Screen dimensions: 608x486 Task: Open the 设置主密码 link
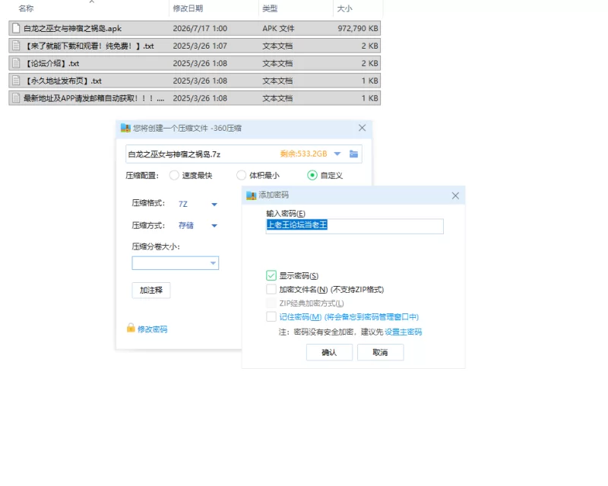(x=404, y=332)
